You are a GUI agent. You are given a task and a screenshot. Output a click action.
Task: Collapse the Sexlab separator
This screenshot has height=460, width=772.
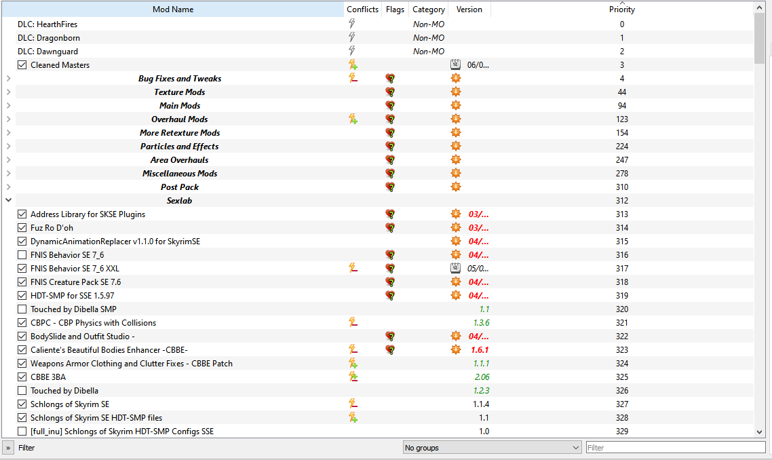click(8, 200)
